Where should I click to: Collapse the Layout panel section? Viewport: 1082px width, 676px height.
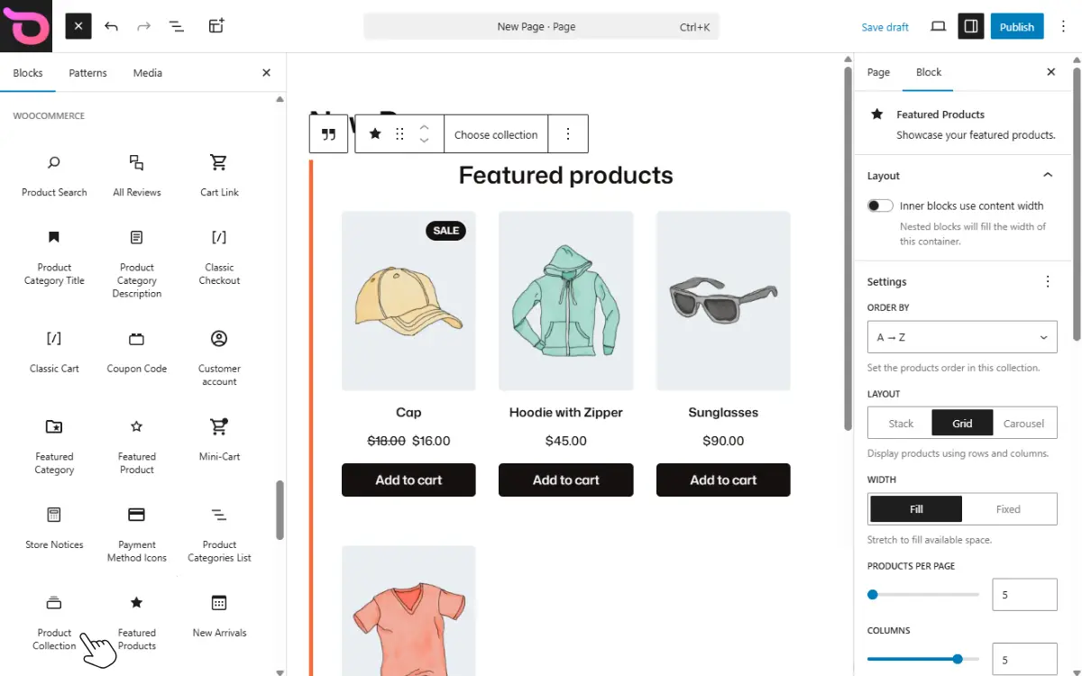click(1048, 176)
